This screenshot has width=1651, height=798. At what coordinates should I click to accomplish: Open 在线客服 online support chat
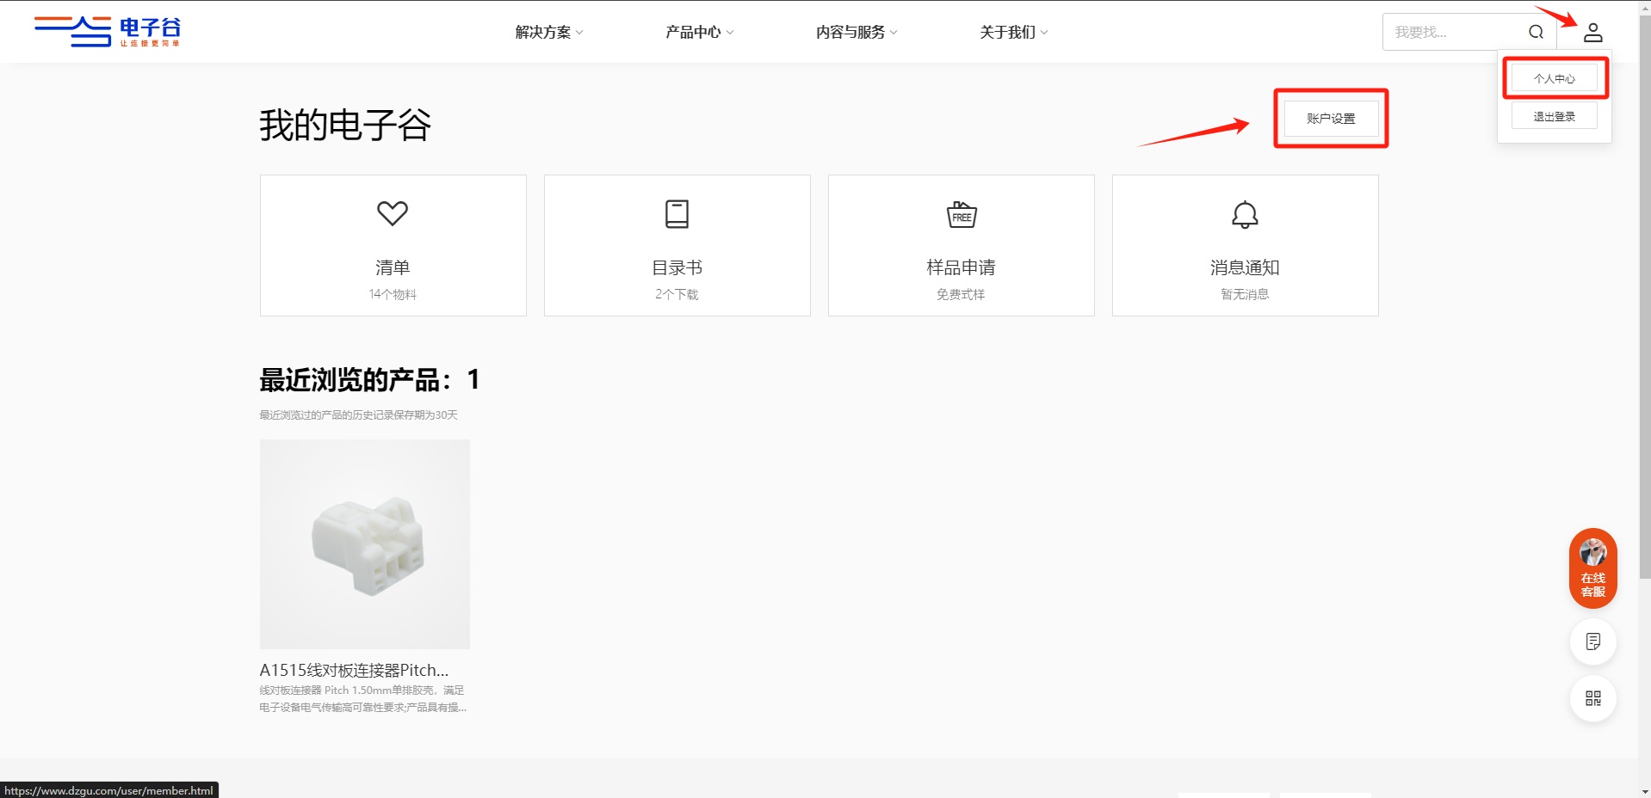(x=1592, y=568)
